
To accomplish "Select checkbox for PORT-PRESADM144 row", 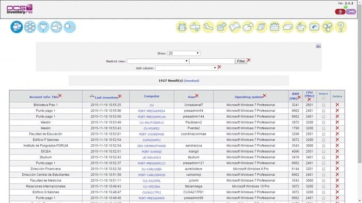I will (323, 116).
